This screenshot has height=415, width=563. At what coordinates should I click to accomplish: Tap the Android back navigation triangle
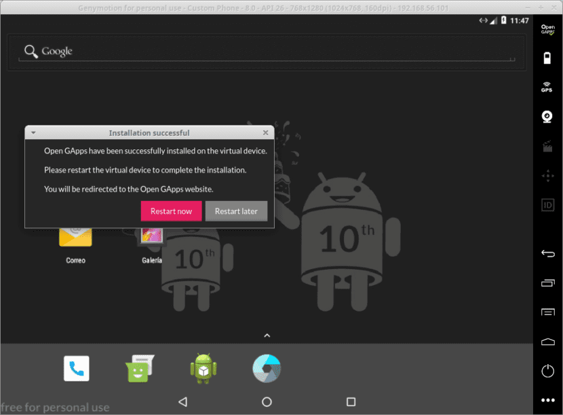tap(182, 402)
